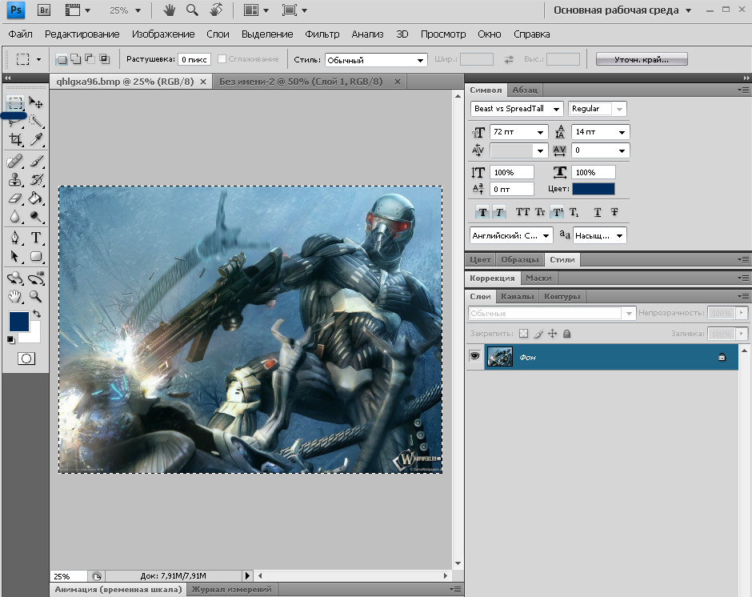This screenshot has height=597, width=752.
Task: Activate the Pen tool
Action: pyautogui.click(x=15, y=238)
